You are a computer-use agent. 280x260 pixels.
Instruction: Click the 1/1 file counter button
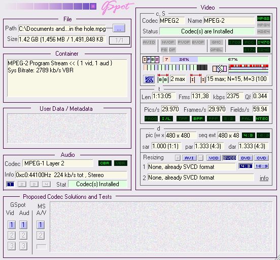(119, 40)
